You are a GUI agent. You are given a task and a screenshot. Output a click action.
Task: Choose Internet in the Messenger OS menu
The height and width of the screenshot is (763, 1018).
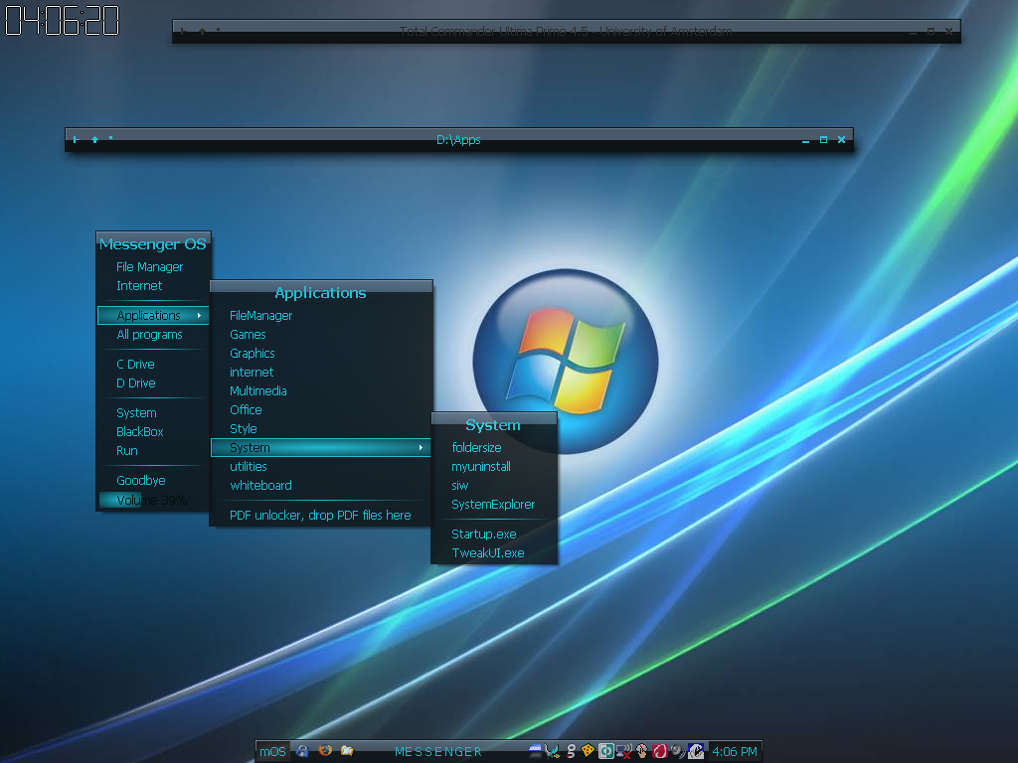[139, 285]
